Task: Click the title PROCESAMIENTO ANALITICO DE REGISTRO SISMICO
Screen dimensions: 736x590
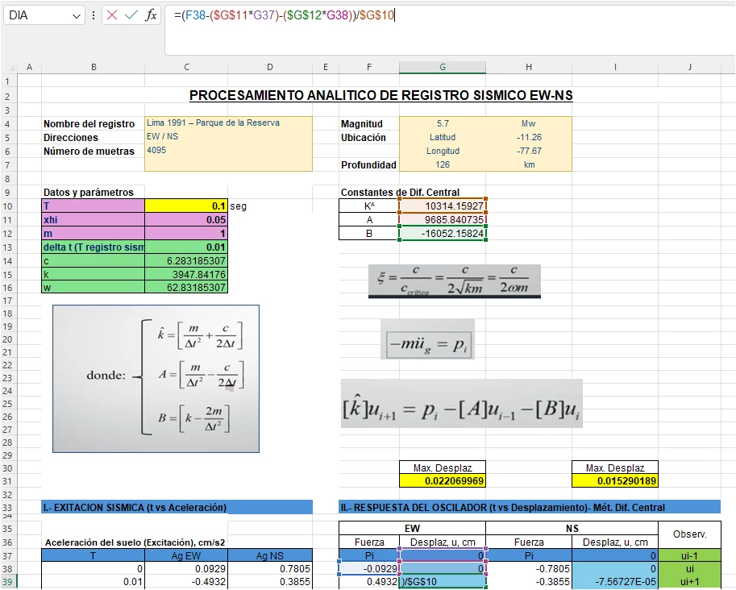Action: pyautogui.click(x=381, y=95)
